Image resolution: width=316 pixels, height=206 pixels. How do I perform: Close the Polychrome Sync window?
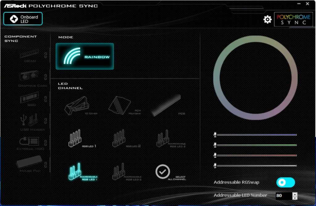pos(307,4)
